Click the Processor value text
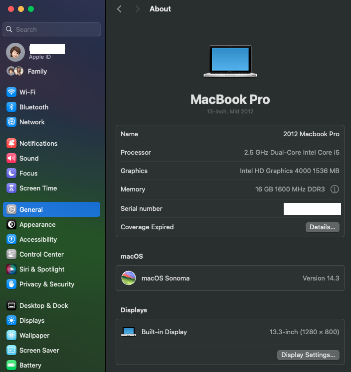This screenshot has width=351, height=372. (x=292, y=152)
